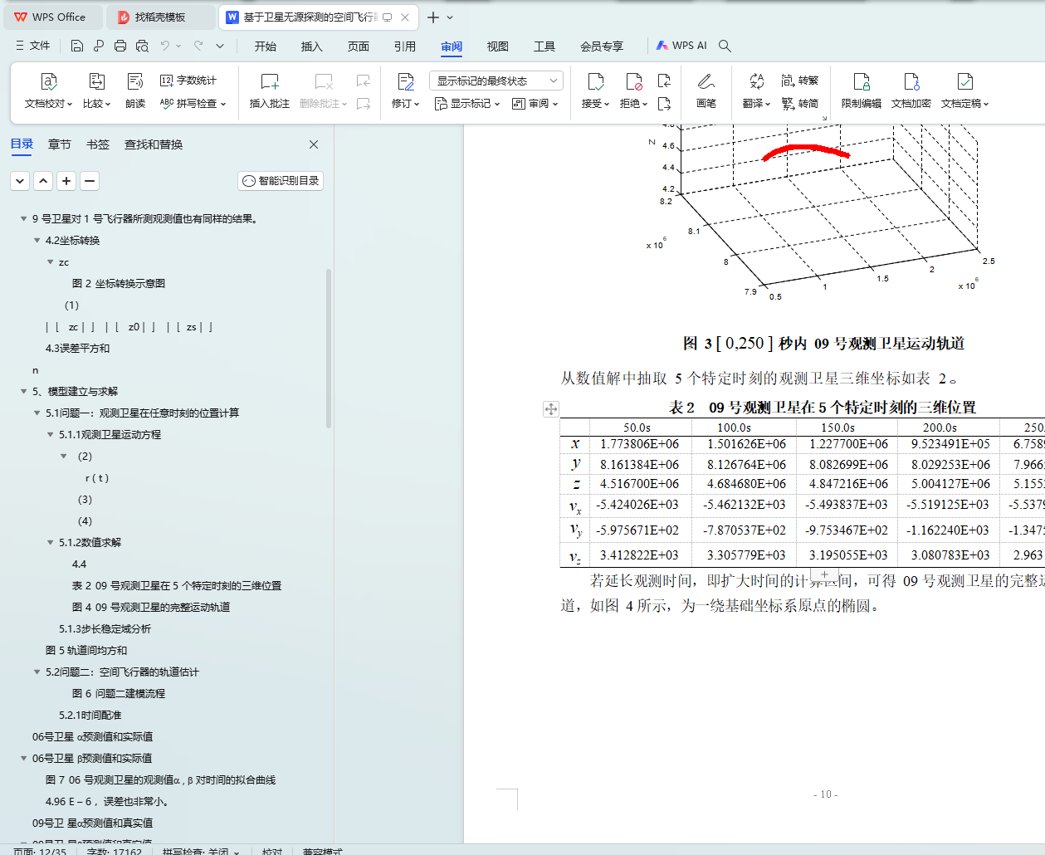Select the 画笔 pen tool
This screenshot has height=855, width=1045.
click(x=706, y=91)
